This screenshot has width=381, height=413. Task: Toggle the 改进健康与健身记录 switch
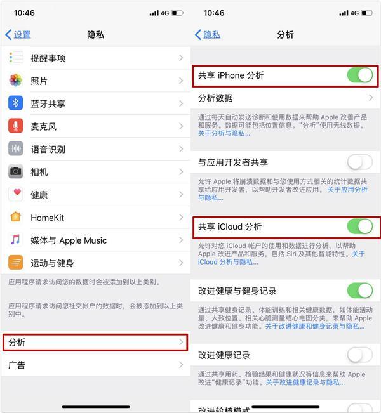tap(360, 291)
